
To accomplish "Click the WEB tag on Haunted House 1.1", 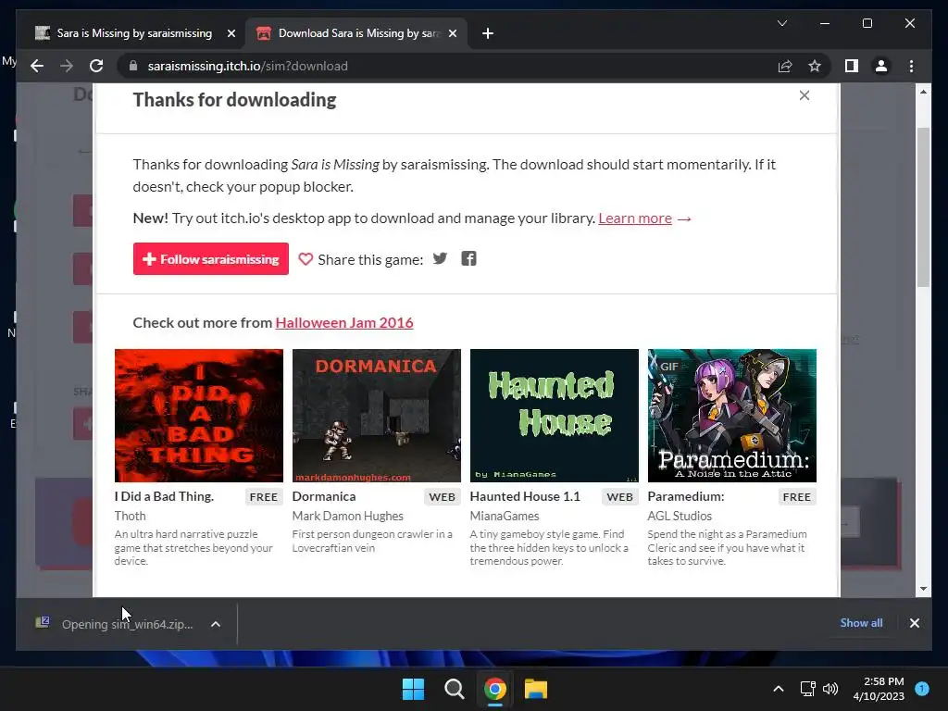I will 619,497.
